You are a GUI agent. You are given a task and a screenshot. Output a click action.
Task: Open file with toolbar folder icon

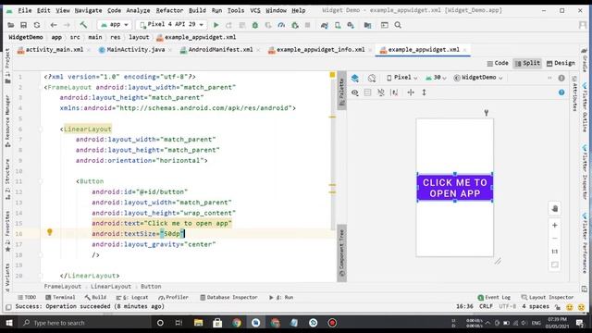pyautogui.click(x=10, y=25)
